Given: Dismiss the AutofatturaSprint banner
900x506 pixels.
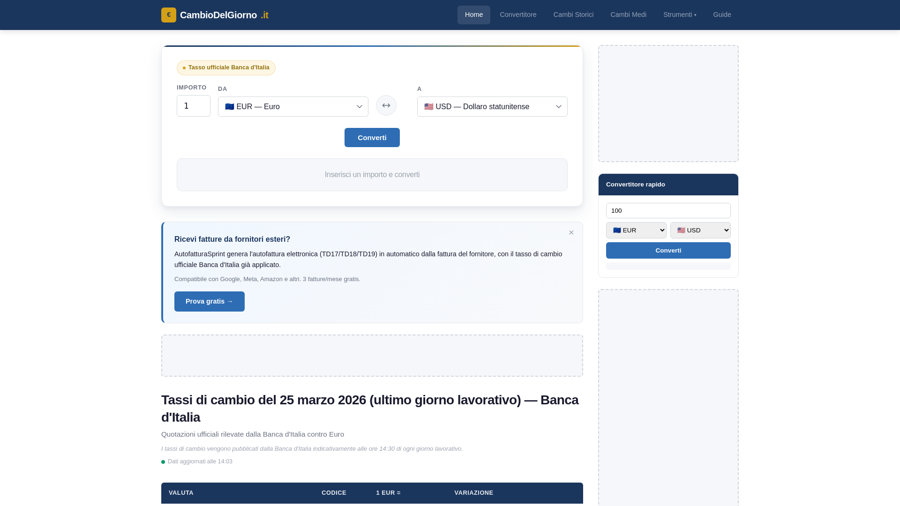Looking at the screenshot, I should (571, 233).
